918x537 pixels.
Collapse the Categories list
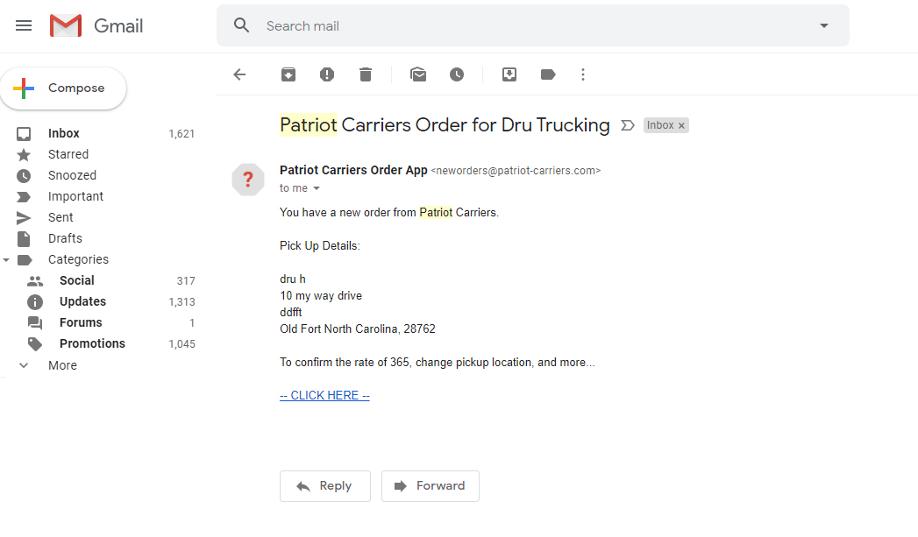coord(6,259)
